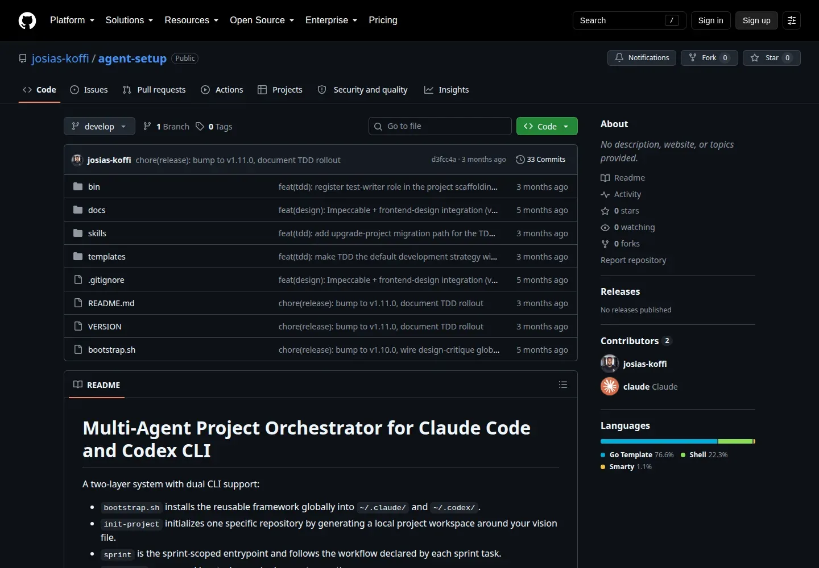Click the bootstrap.sh file icon
Image resolution: width=819 pixels, height=568 pixels.
(78, 349)
